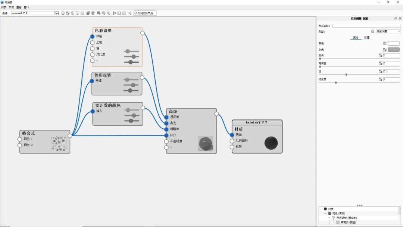
Task: Open the 类型 dropdown showing 色彩调整
Action: pos(388,31)
